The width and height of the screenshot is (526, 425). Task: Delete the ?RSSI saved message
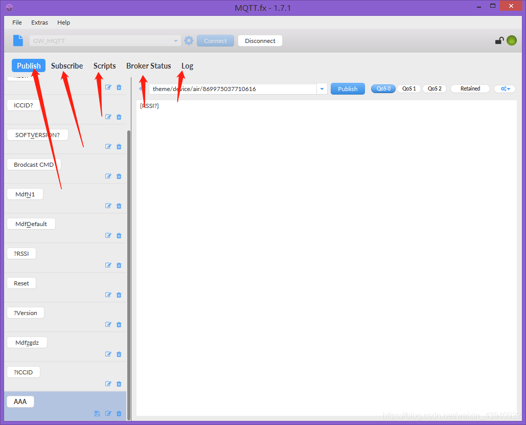click(119, 265)
